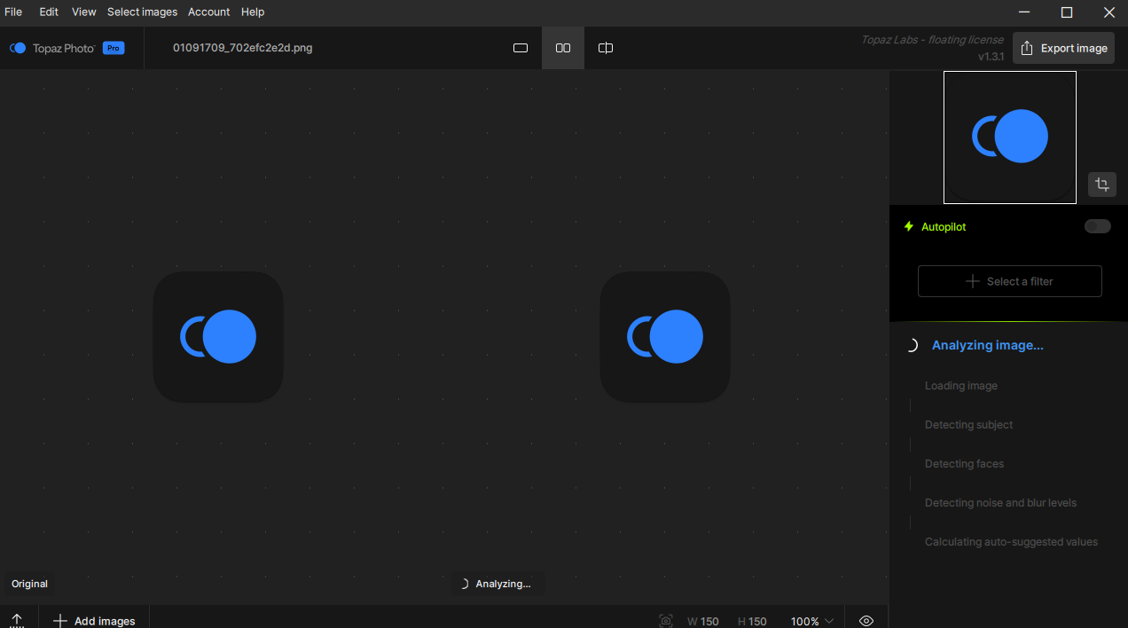Click Detecting noise and blur levels step
Viewport: 1128px width, 628px height.
[1000, 503]
